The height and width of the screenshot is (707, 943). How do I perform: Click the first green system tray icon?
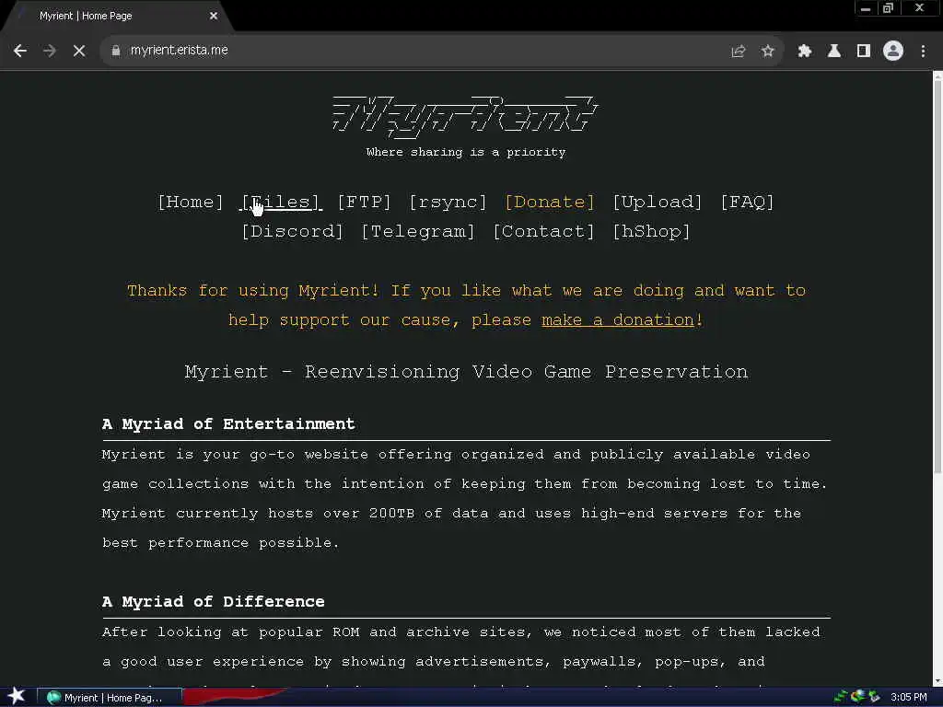[840, 698]
